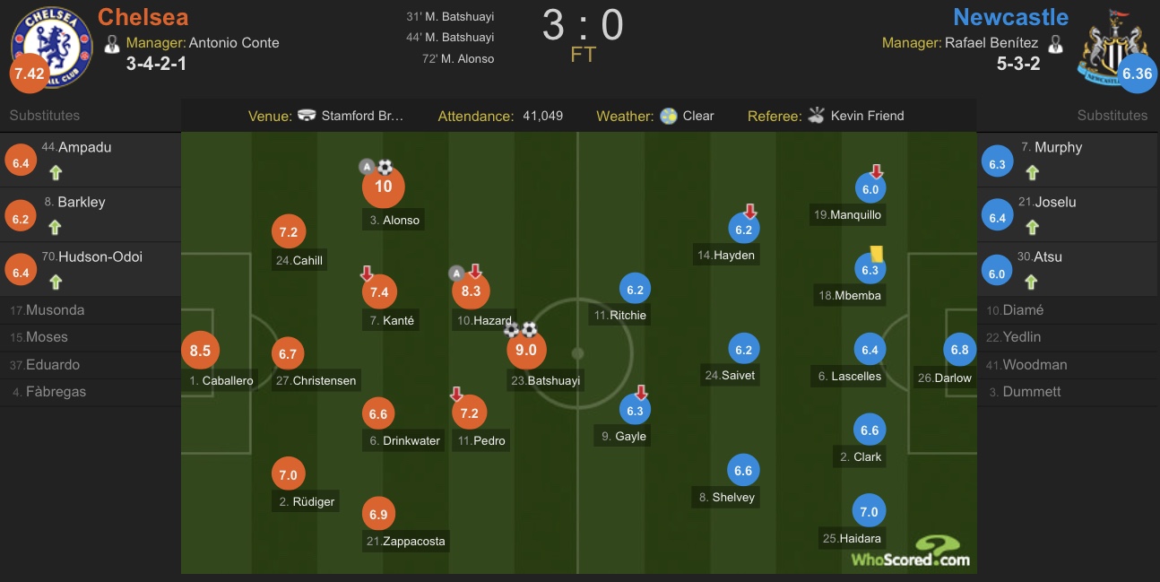Click Hazard's red substitution arrow
This screenshot has width=1160, height=582.
click(476, 271)
